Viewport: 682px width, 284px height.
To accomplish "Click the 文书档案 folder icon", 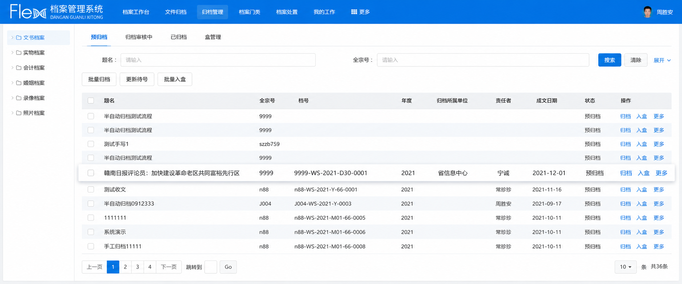I will [x=19, y=38].
